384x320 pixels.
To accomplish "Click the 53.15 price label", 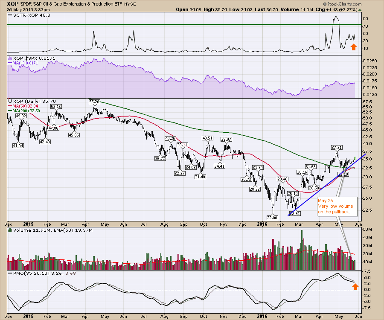I will pyautogui.click(x=56, y=107).
